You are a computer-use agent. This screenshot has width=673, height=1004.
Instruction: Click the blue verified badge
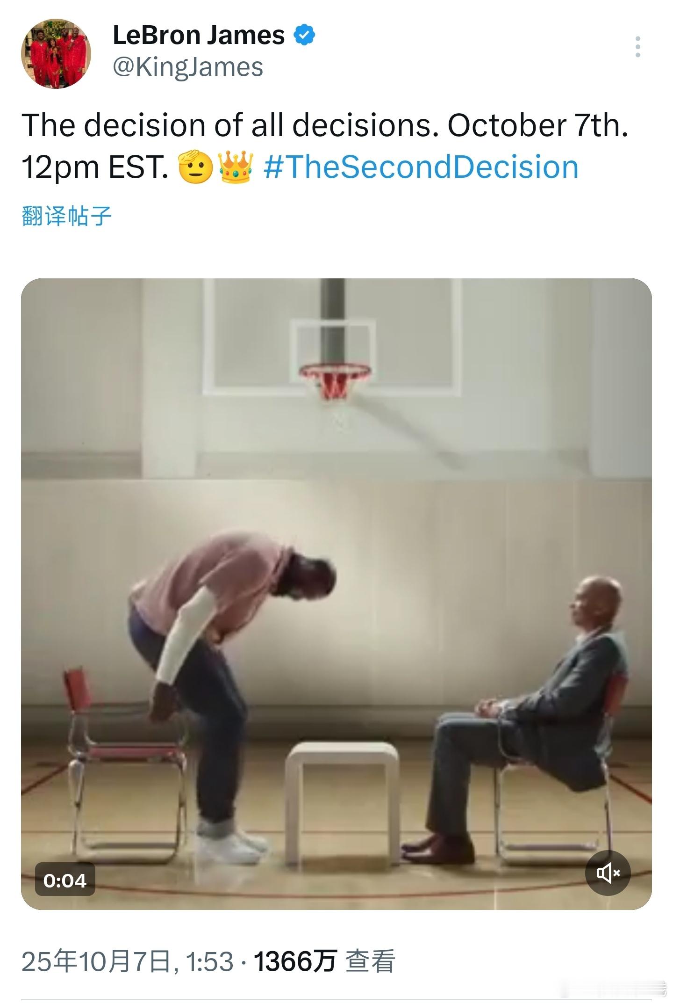[304, 35]
